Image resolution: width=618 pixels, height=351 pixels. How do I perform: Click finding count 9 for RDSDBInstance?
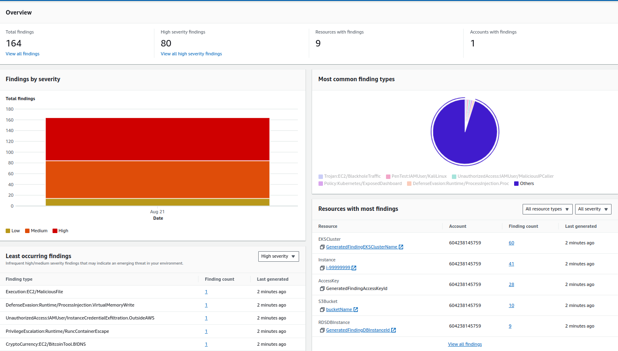point(510,326)
